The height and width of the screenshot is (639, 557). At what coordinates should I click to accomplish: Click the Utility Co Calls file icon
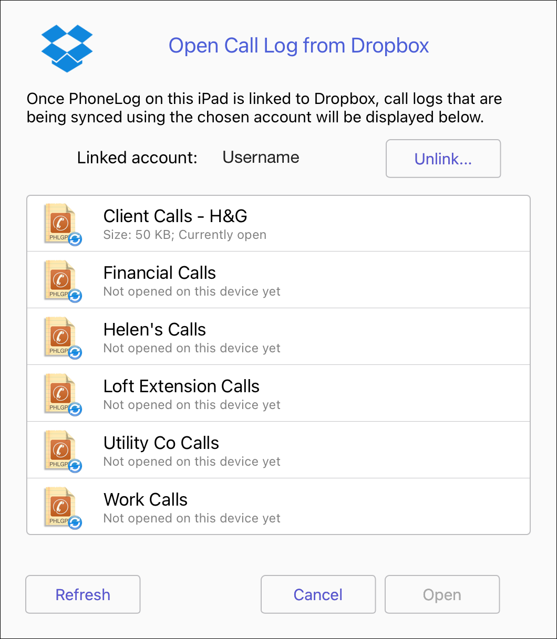[x=63, y=451]
